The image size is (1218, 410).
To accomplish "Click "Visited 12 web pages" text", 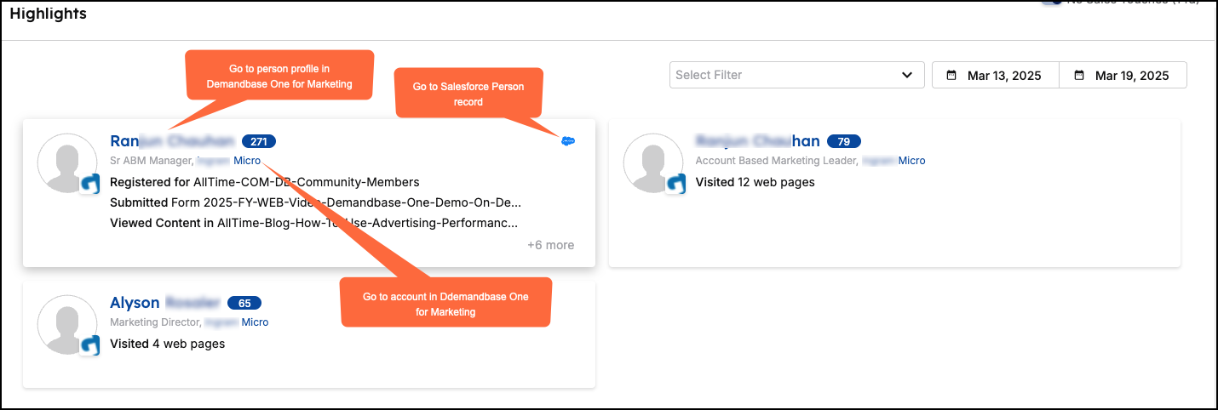I will pyautogui.click(x=756, y=182).
